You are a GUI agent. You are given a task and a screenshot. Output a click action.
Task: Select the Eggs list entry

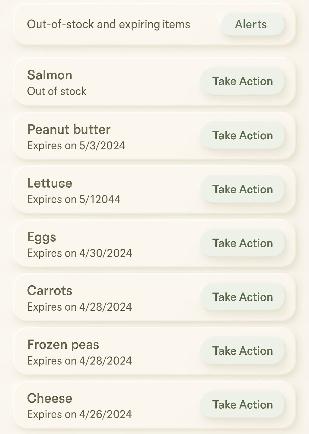click(x=154, y=243)
